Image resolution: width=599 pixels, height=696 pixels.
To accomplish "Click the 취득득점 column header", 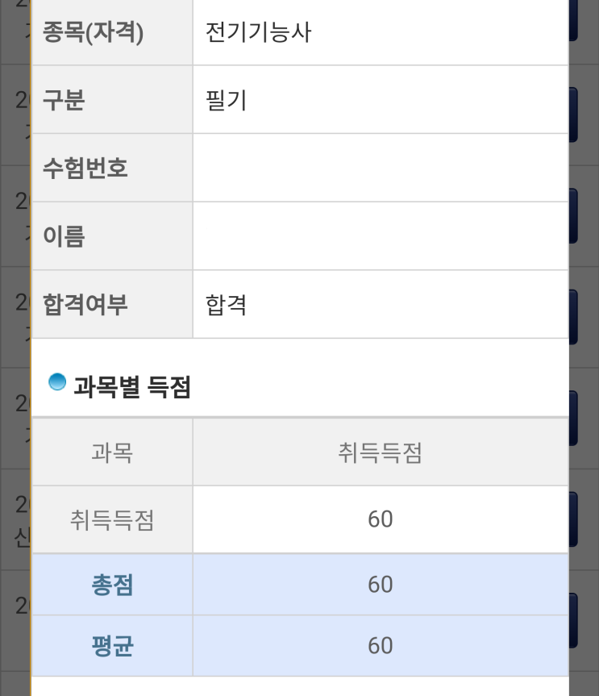I will point(380,453).
